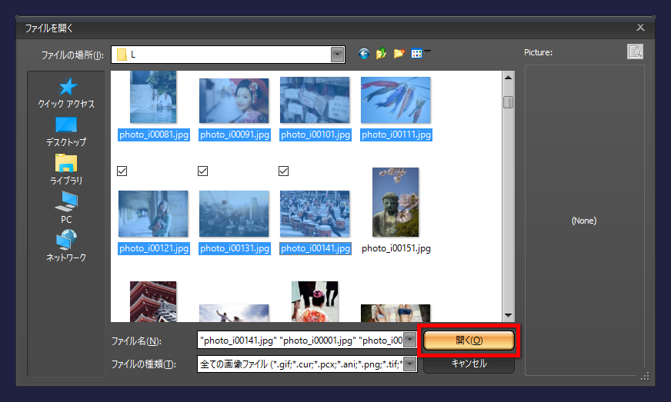The width and height of the screenshot is (671, 402).
Task: Select the red pagoda thumbnail
Action: [x=153, y=301]
